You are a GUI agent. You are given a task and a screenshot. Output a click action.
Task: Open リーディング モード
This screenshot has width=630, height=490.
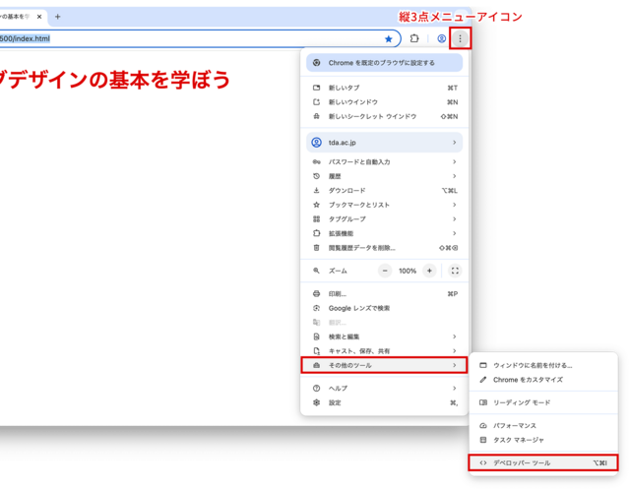pyautogui.click(x=543, y=402)
